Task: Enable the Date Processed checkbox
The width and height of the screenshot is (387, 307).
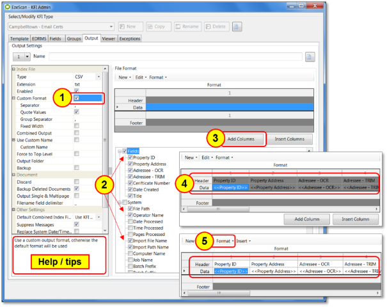Action: (x=130, y=222)
